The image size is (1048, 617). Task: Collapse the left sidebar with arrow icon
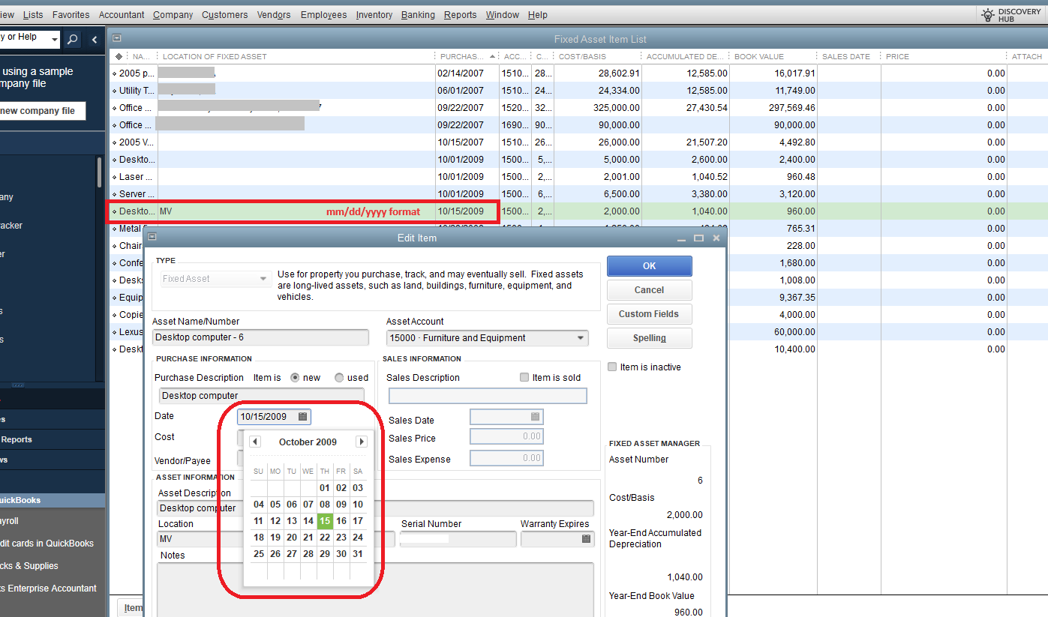tap(95, 40)
